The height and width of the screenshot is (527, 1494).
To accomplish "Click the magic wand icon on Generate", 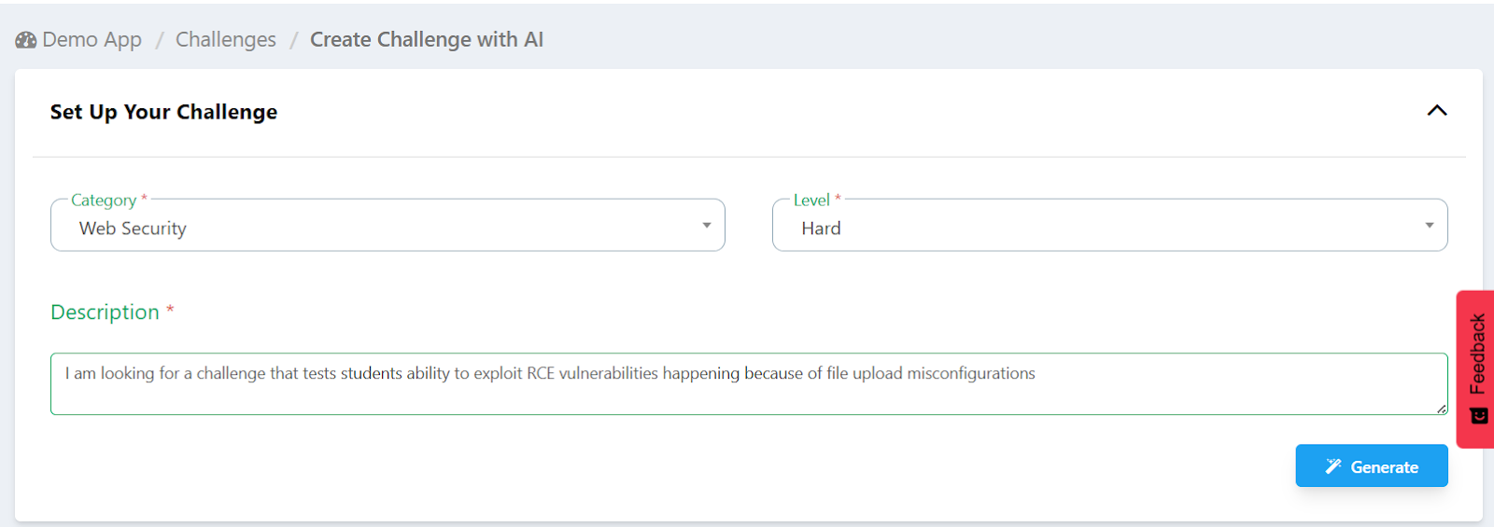I will (1333, 466).
